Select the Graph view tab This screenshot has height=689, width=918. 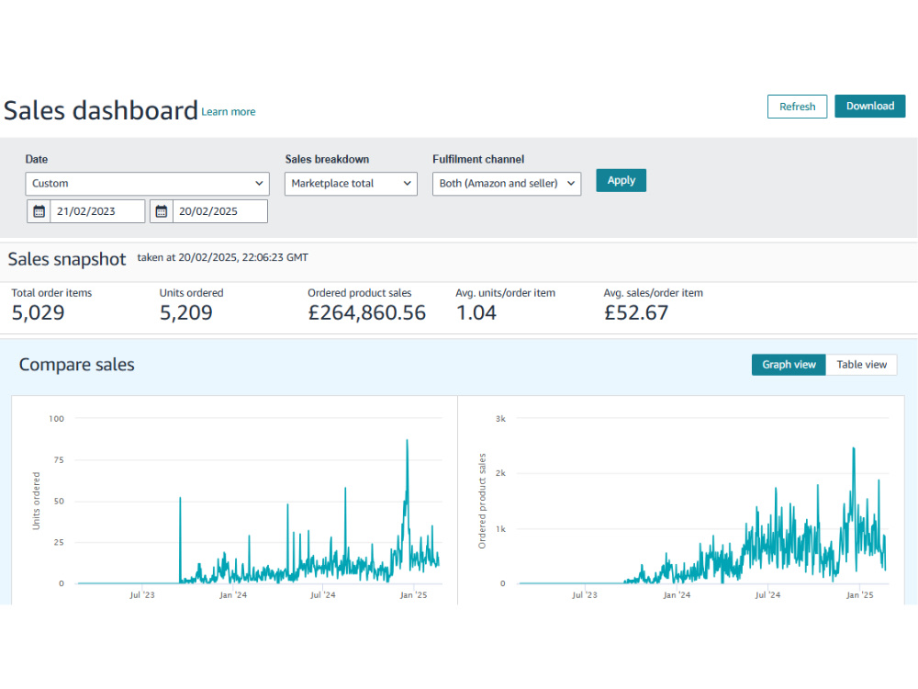(x=789, y=365)
